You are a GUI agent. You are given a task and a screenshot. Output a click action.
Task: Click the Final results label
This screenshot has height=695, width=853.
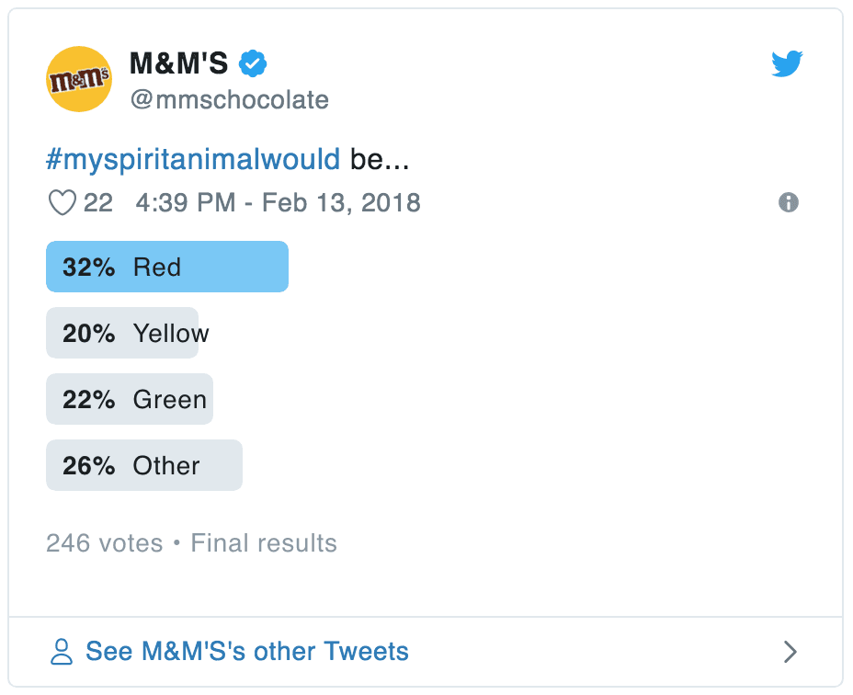(x=264, y=543)
